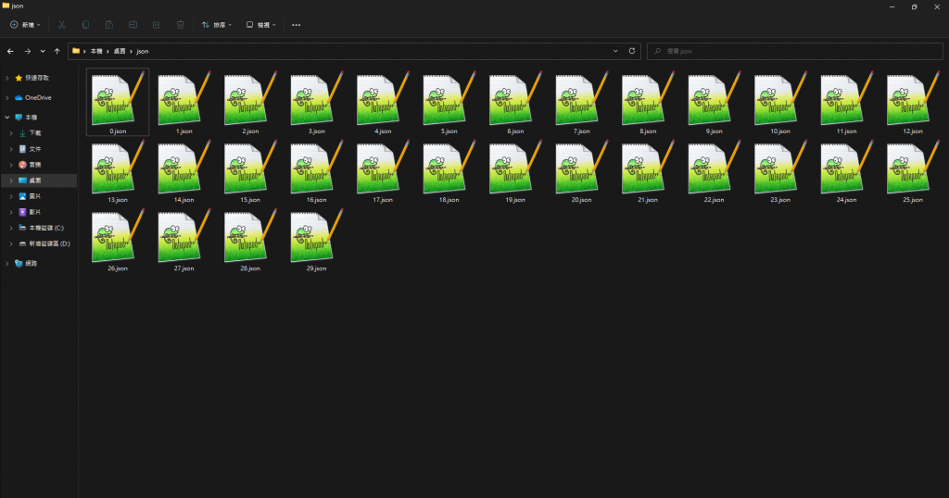Select the 5.json file icon
The image size is (949, 498).
coord(449,98)
